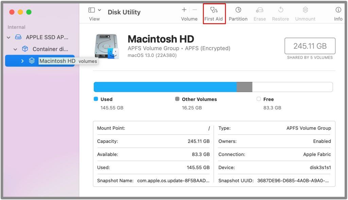This screenshot has height=200, width=348.
Task: Click the gray Other Volumes bar segment
Action: (x=244, y=87)
